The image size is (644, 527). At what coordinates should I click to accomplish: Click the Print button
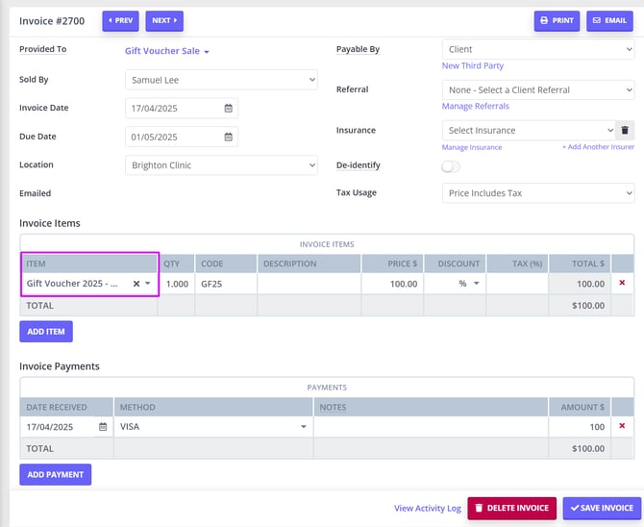coord(557,20)
